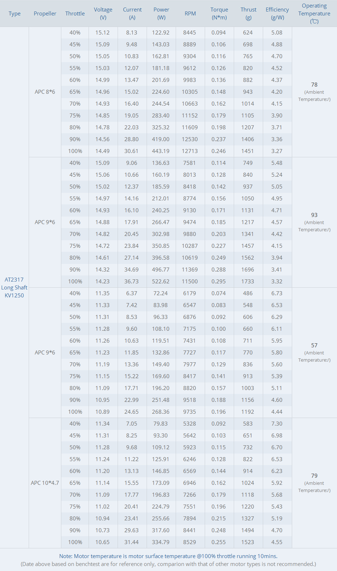The image size is (337, 571).
Task: Select the Power (W) column header
Action: pyautogui.click(x=161, y=14)
